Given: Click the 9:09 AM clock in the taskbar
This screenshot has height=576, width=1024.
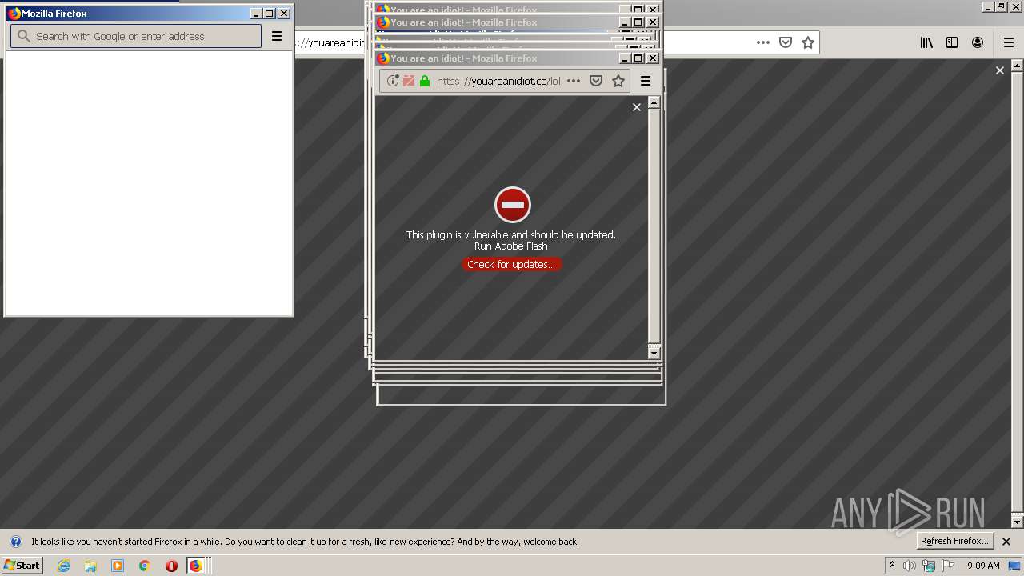Looking at the screenshot, I should 983,566.
